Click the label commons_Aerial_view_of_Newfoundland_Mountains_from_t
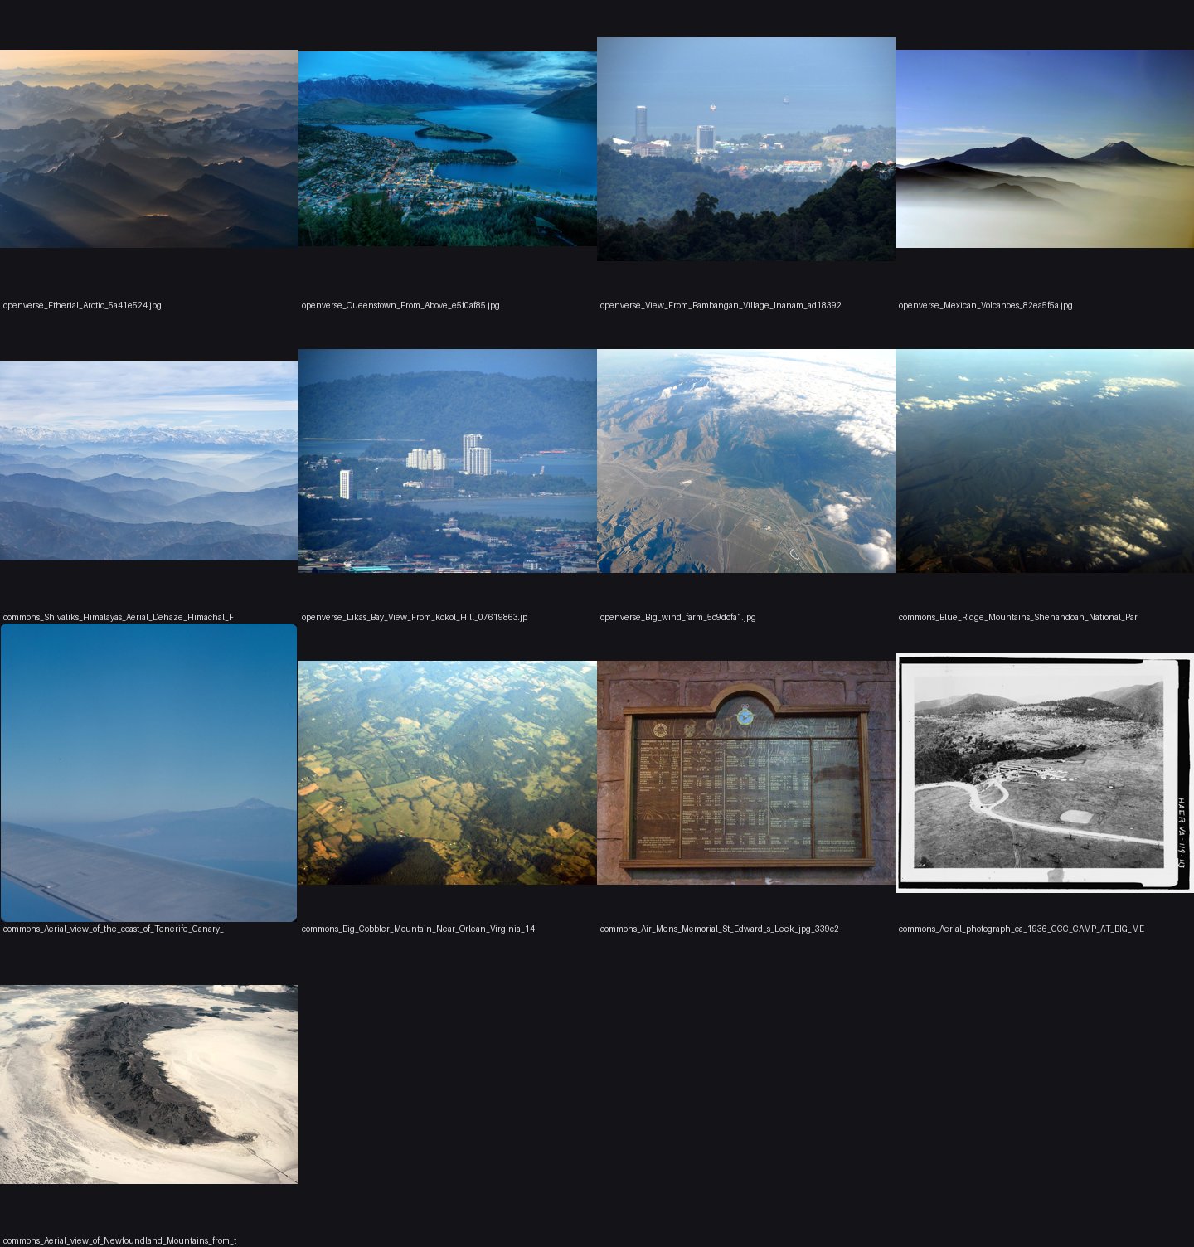The image size is (1194, 1247). coord(119,1240)
